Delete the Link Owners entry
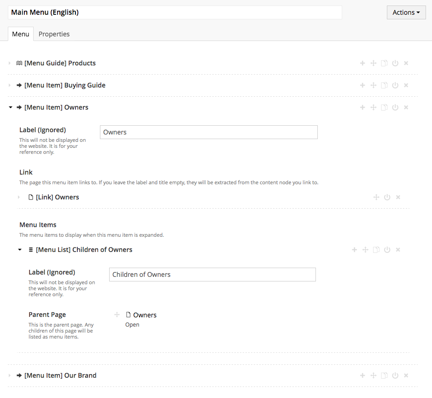 pyautogui.click(x=398, y=197)
